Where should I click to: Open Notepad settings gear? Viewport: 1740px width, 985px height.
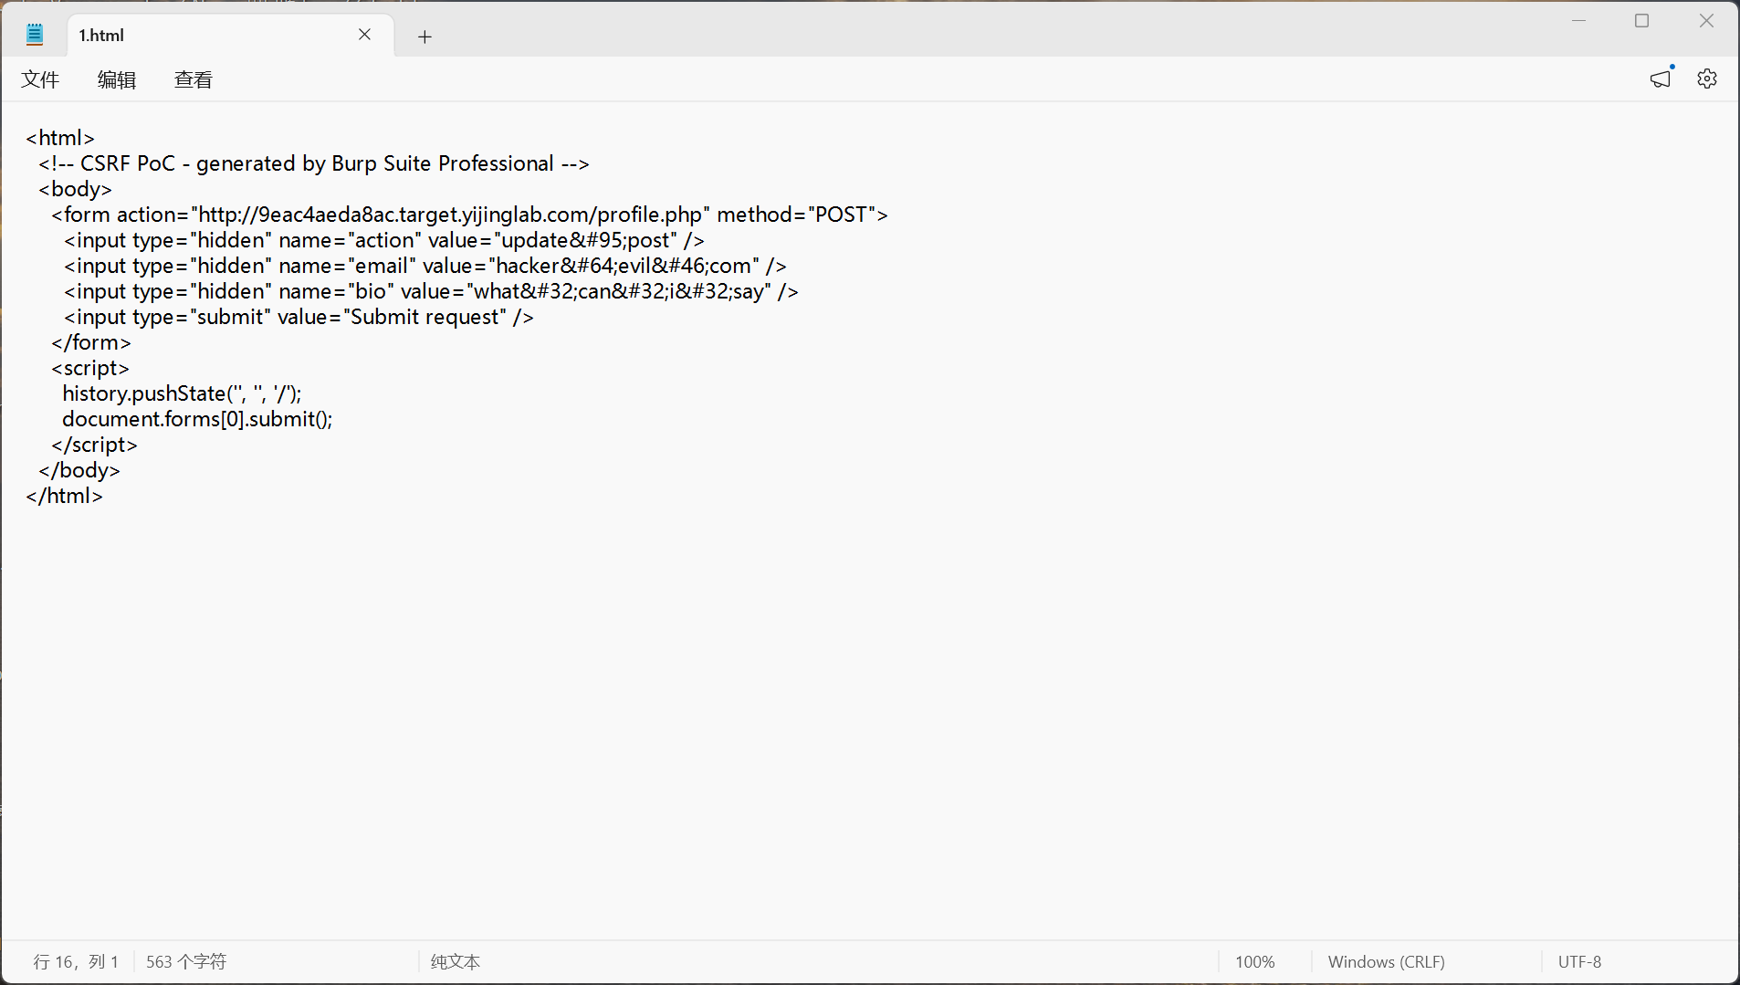(1707, 79)
